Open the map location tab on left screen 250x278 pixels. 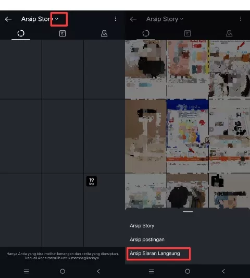[104, 33]
